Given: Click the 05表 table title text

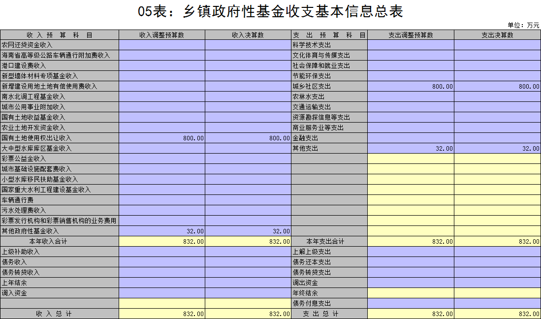Looking at the screenshot, I should click(270, 12).
